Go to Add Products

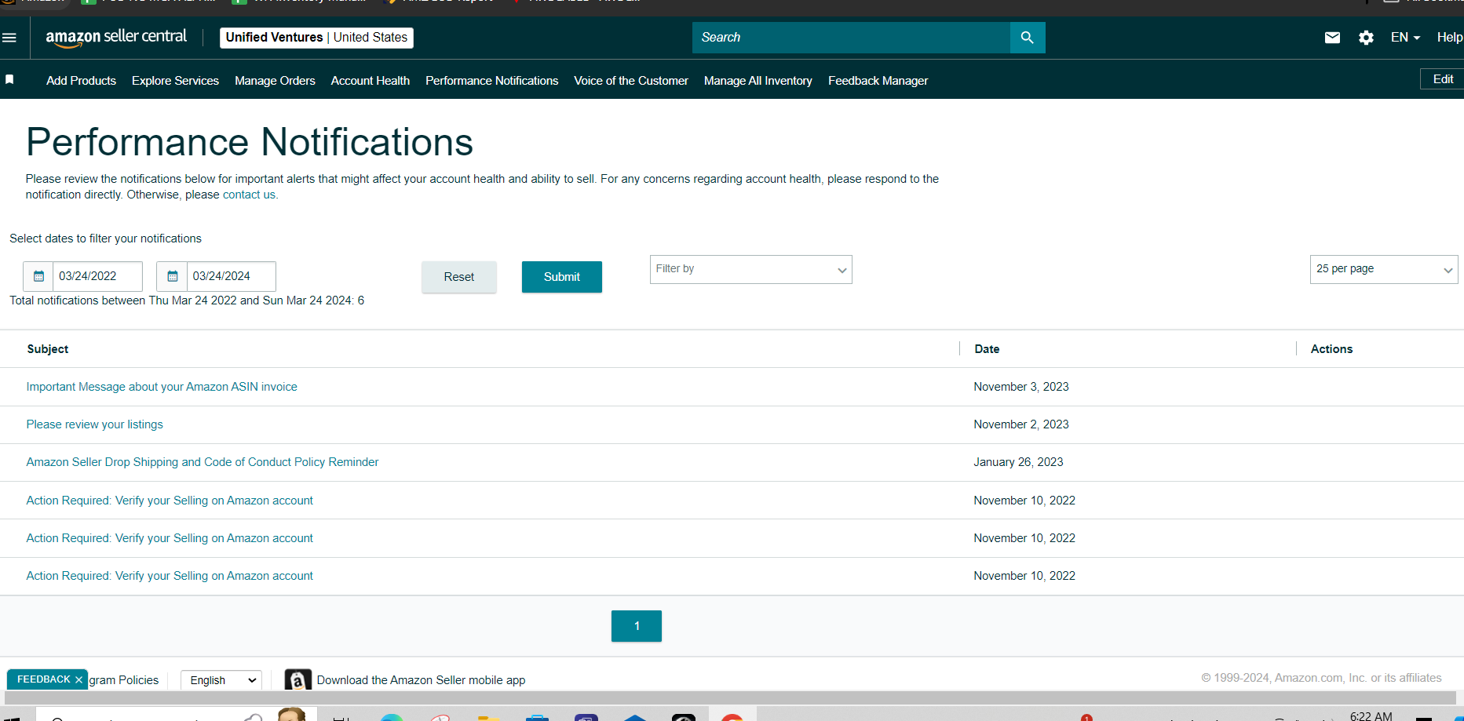81,81
